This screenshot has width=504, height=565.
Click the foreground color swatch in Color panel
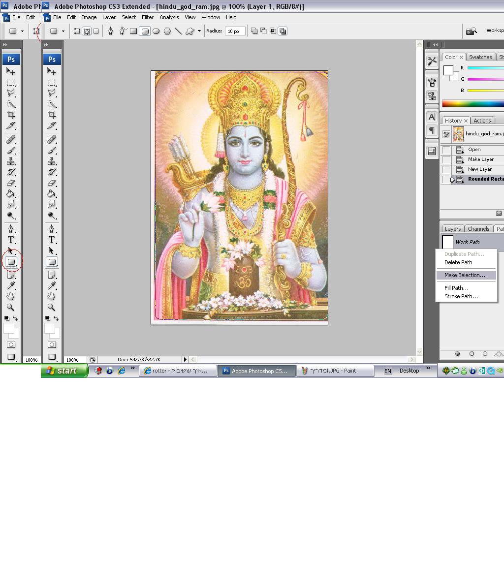click(x=448, y=70)
